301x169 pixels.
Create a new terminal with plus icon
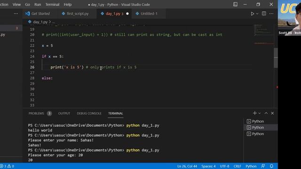(x=255, y=113)
